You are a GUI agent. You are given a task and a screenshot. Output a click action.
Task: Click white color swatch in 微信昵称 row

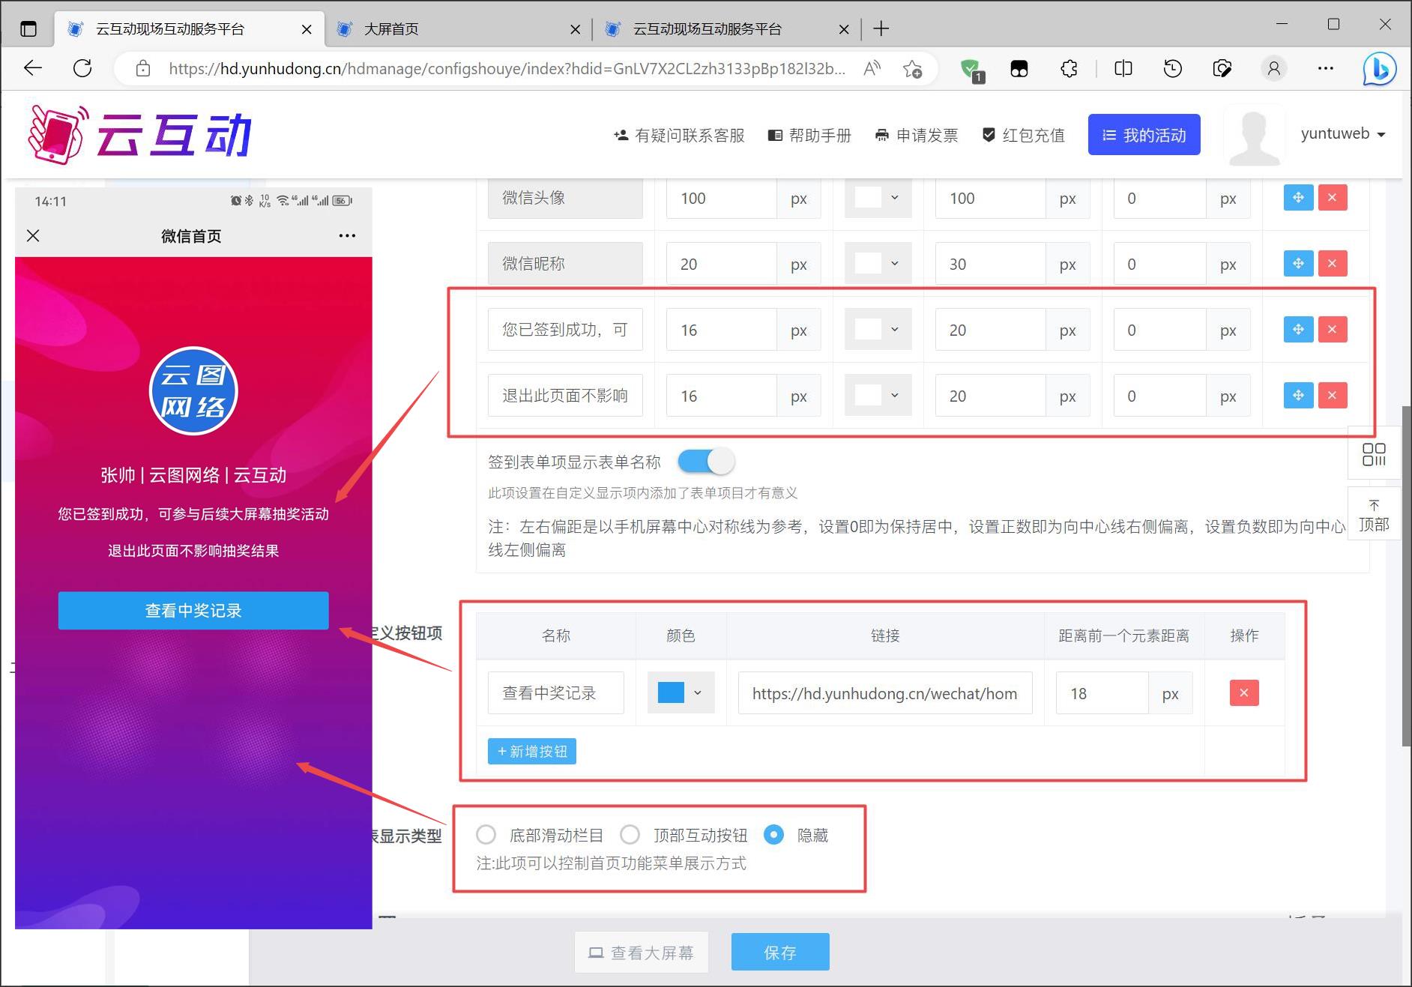[x=868, y=264]
